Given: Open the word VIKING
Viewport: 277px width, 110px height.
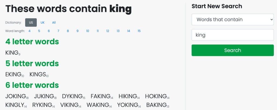Looking at the screenshot, I should pyautogui.click(x=69, y=105).
